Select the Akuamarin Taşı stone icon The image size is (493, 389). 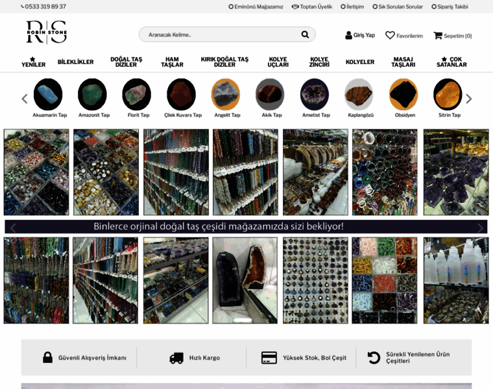coord(48,95)
